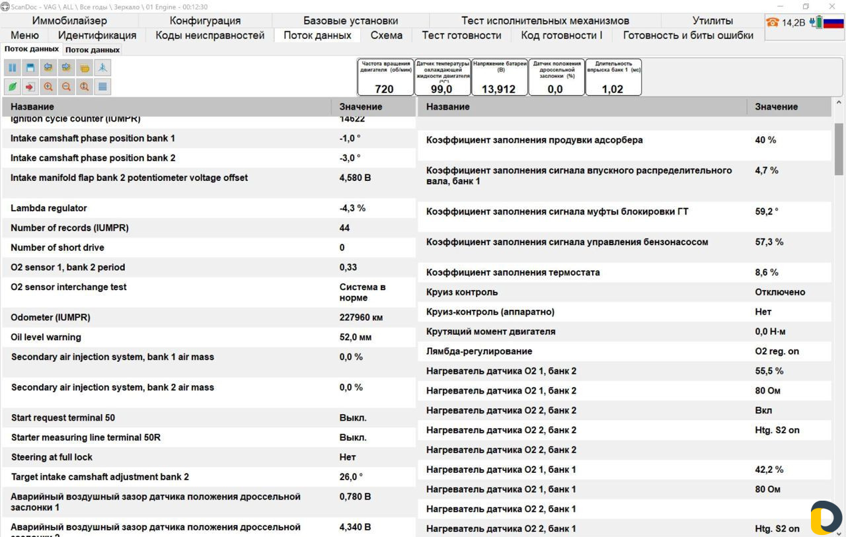846x537 pixels.
Task: Zoom out with the minus magnifier
Action: point(66,87)
